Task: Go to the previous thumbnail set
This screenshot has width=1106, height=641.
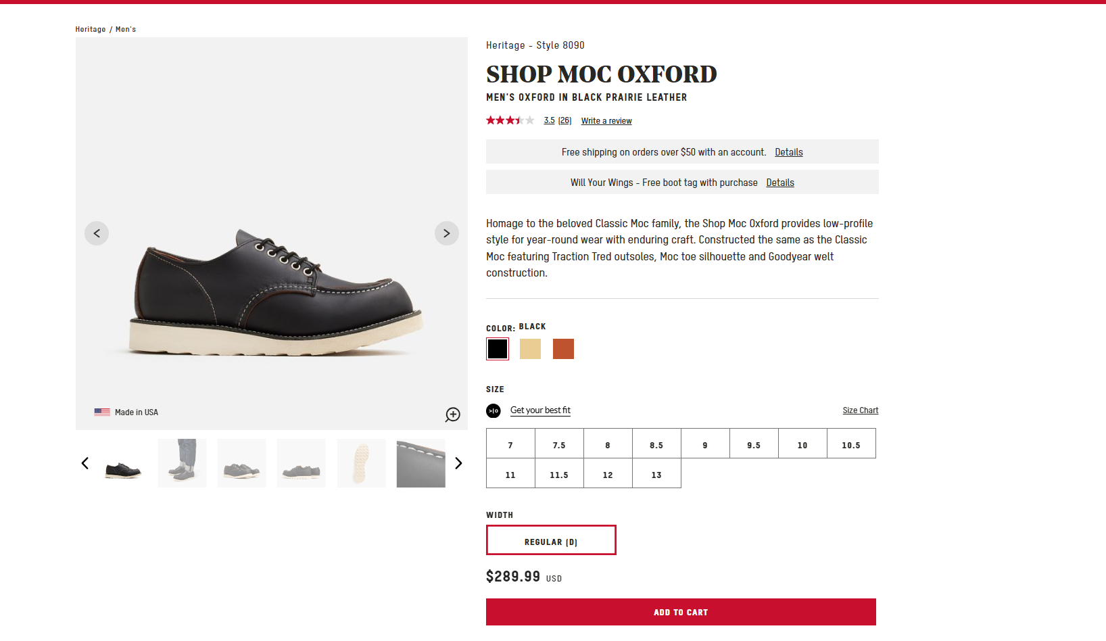Action: coord(85,463)
